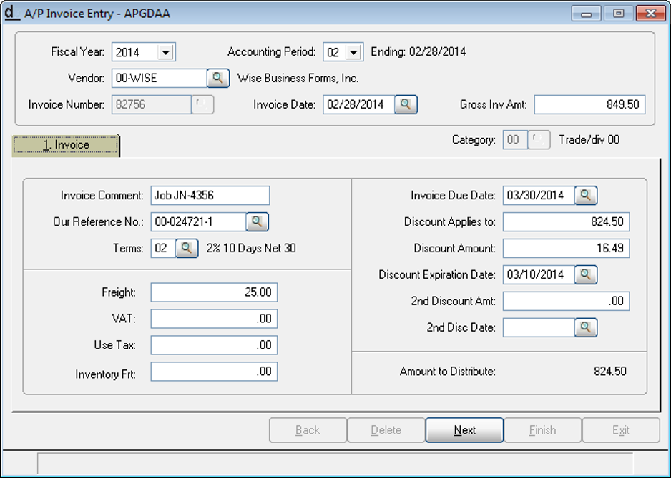
Task: Click the Amount to Distribute value 824.50
Action: (609, 371)
